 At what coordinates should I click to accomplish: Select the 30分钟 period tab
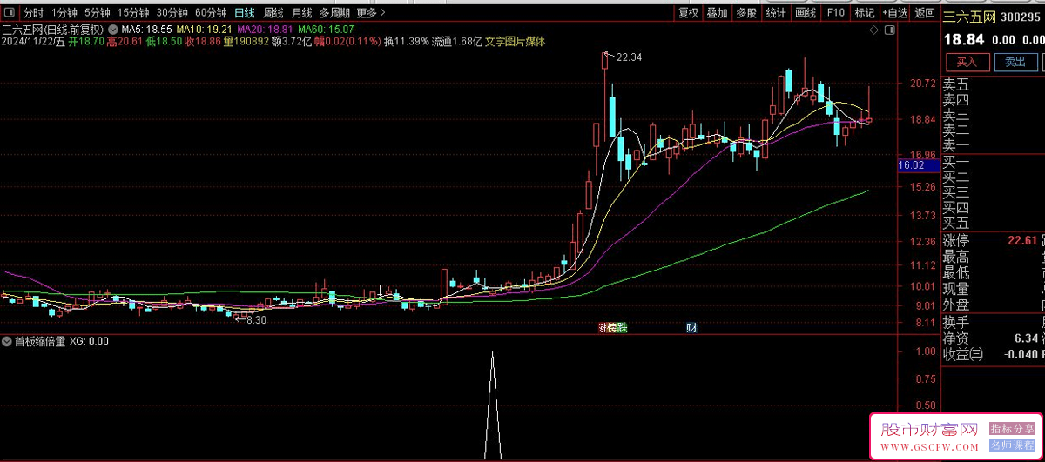[x=172, y=13]
